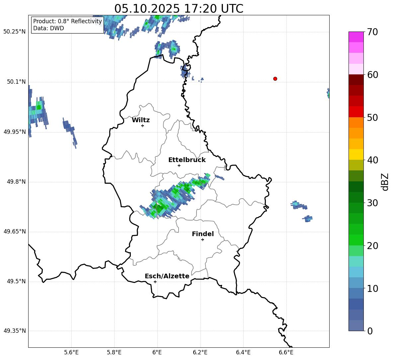This screenshot has height=359, width=393.
Task: Click the Findel location label
Action: click(x=203, y=234)
